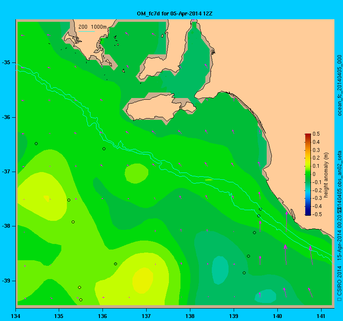Click the colorbar value 0
Image resolution: width=343 pixels, height=321 pixels.
[314, 174]
